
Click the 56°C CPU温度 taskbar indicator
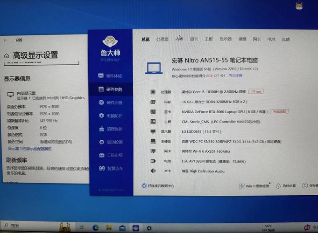tap(269, 228)
